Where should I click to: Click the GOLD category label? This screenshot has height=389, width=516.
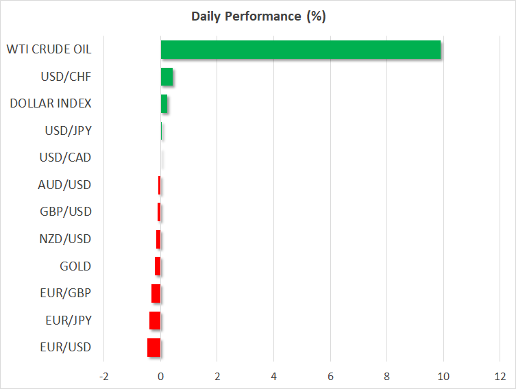coord(75,266)
